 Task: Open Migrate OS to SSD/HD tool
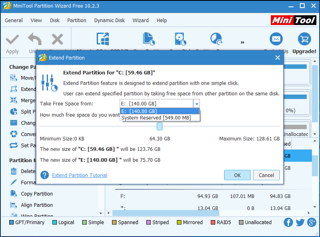(103, 39)
